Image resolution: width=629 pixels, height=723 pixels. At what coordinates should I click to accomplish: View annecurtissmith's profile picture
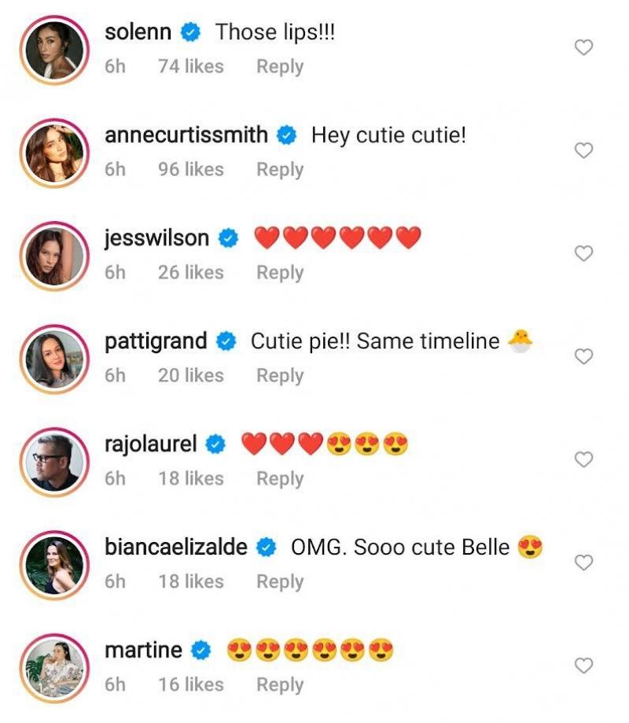coord(53,151)
